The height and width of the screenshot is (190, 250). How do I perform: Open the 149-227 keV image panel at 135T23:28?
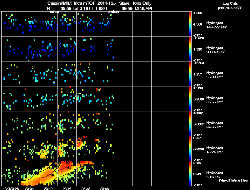tap(11, 24)
